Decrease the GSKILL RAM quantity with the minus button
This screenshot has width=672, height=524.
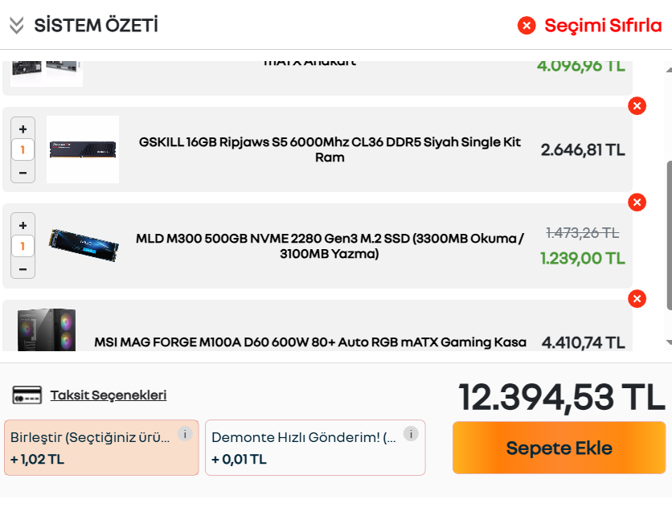point(23,172)
